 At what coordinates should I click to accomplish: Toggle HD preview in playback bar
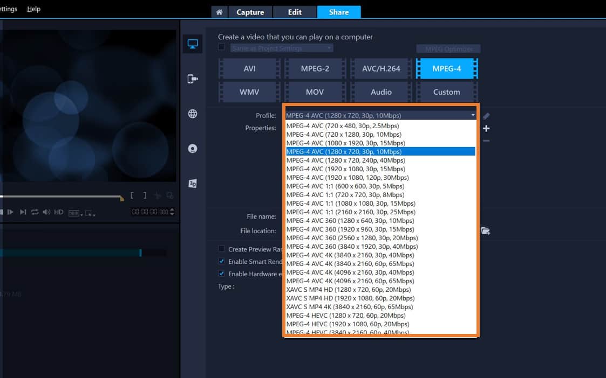tap(58, 212)
